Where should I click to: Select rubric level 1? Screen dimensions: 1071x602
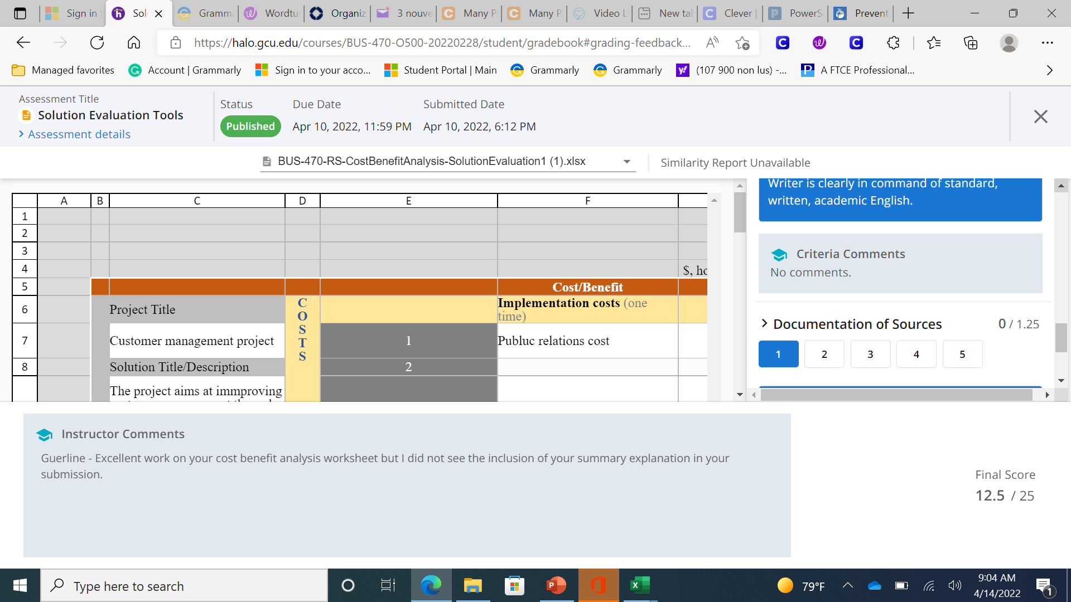coord(778,354)
